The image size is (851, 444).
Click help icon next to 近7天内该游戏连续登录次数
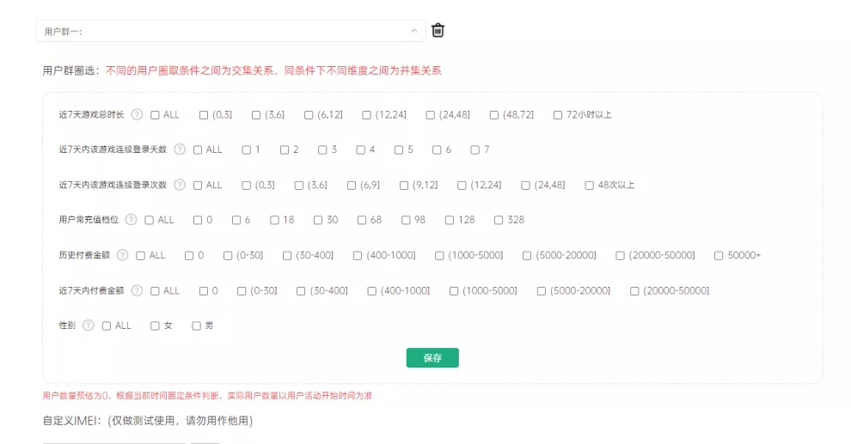pyautogui.click(x=180, y=185)
